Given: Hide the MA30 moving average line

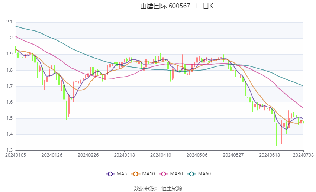Looking at the screenshot, I should (x=172, y=173).
